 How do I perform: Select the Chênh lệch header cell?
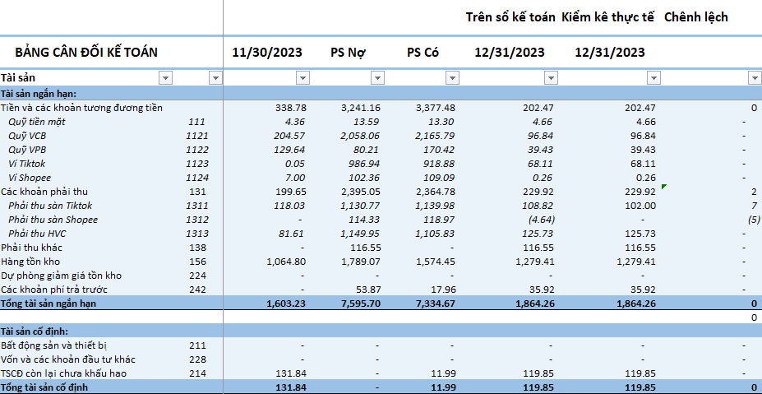(695, 17)
